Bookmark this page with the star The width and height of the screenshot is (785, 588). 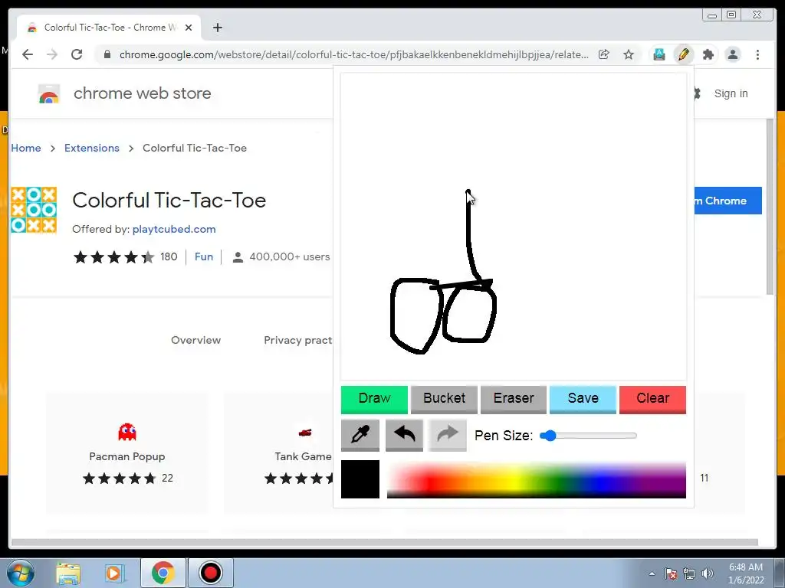[x=629, y=54]
